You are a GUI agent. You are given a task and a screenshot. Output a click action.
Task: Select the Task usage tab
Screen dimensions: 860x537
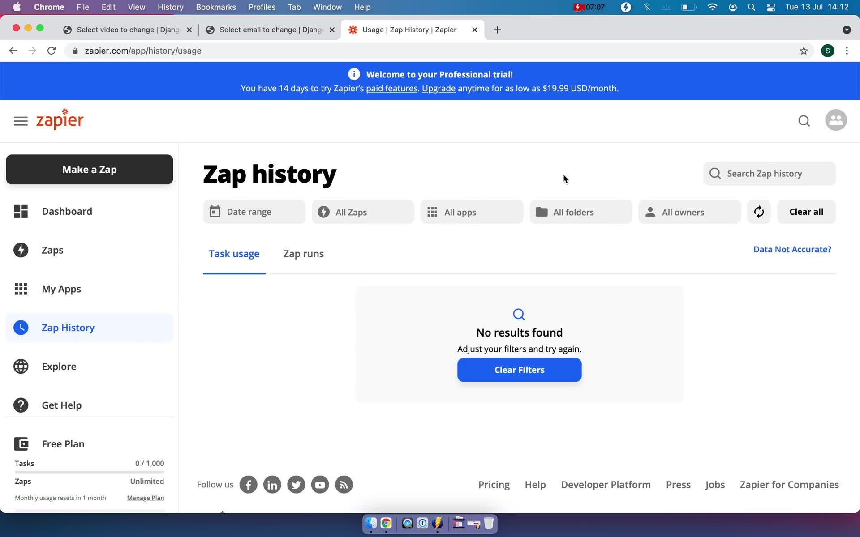(x=234, y=253)
